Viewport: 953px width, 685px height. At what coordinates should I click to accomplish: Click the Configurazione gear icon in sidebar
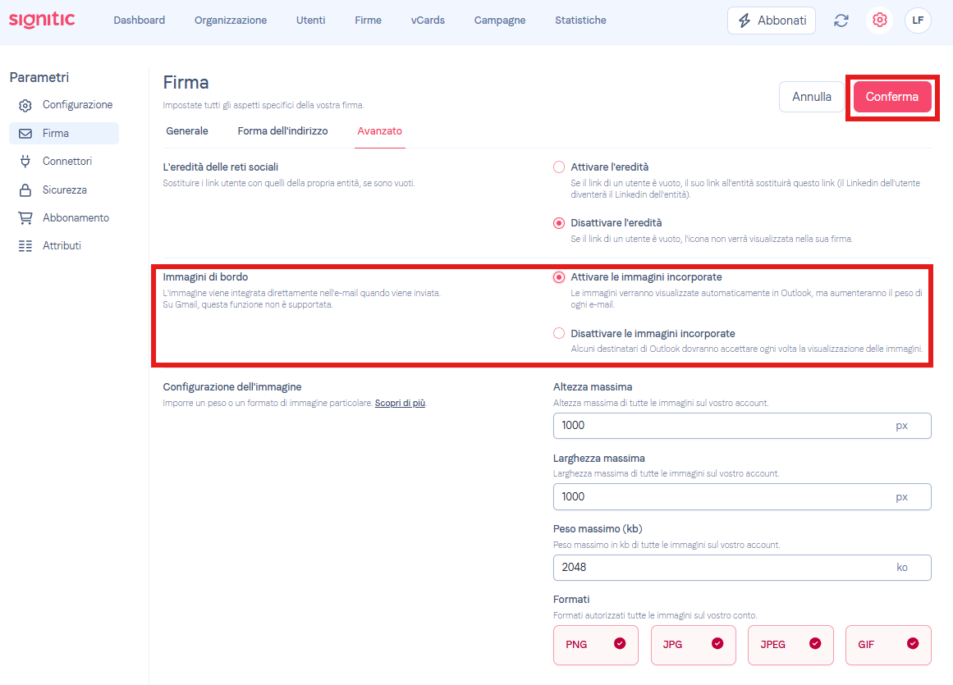(25, 105)
